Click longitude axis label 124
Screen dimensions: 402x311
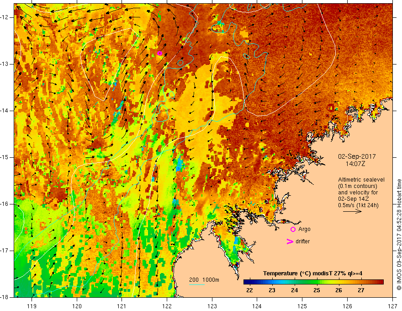click(x=257, y=306)
